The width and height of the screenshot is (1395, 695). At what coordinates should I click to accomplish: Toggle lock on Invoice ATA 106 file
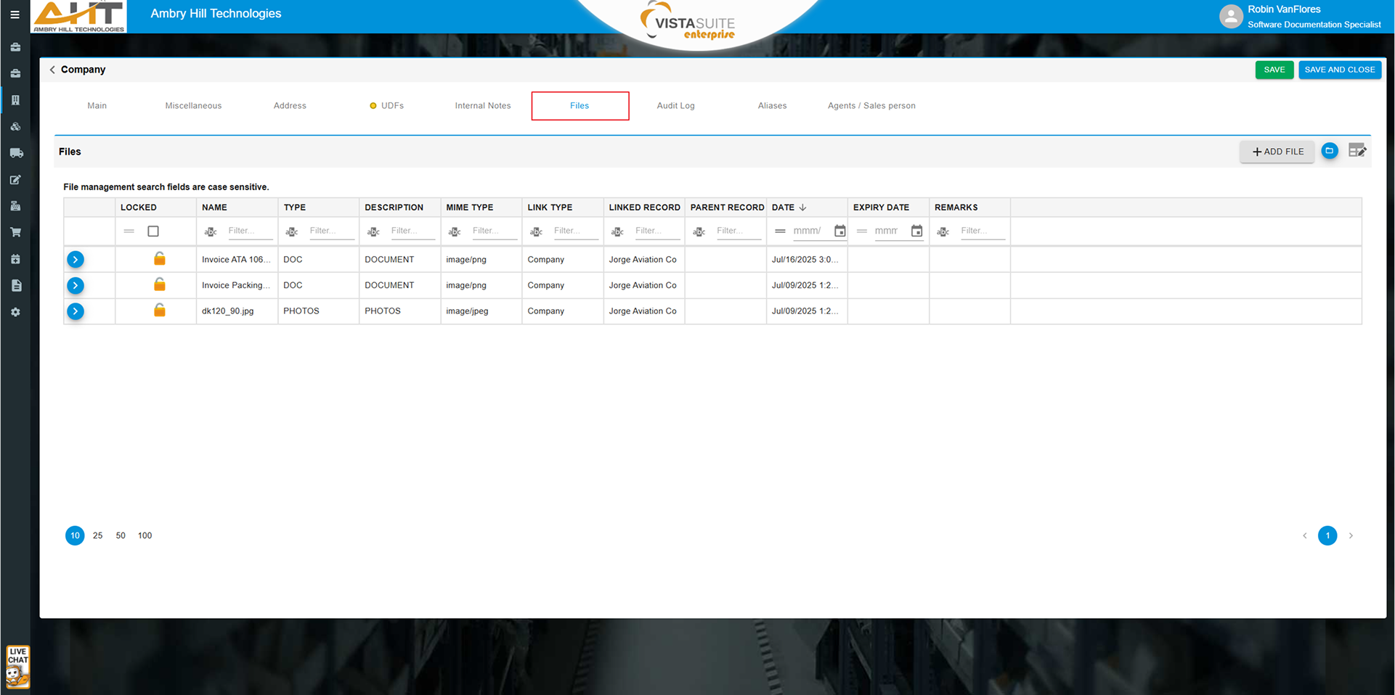pos(160,259)
